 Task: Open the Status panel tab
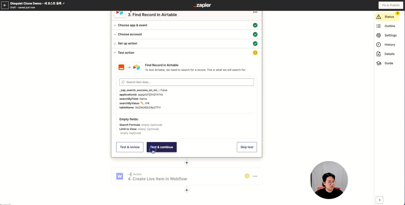point(387,17)
